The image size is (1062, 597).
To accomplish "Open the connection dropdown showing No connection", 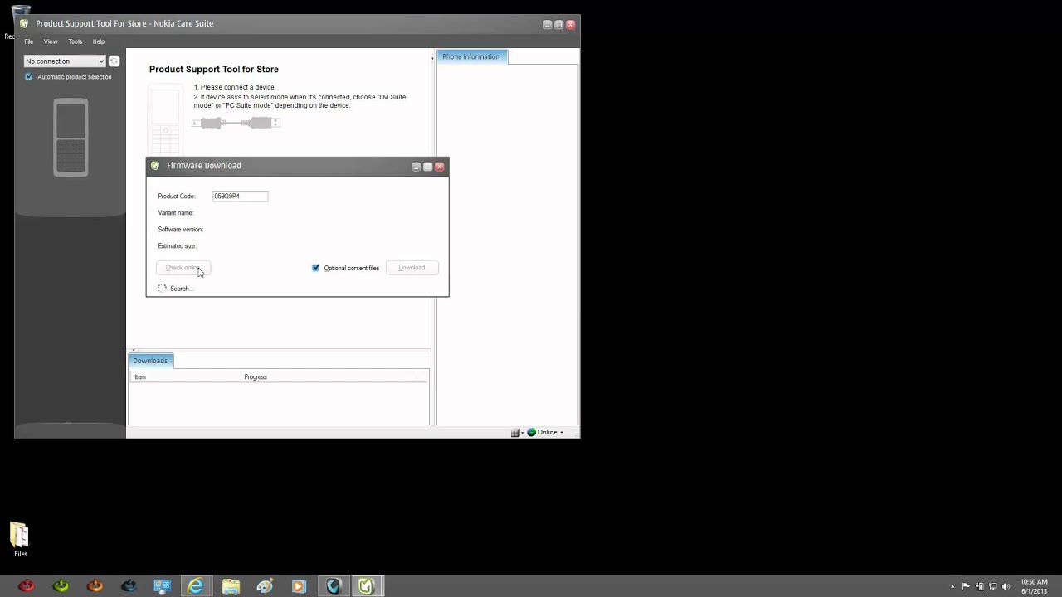I will tap(65, 61).
